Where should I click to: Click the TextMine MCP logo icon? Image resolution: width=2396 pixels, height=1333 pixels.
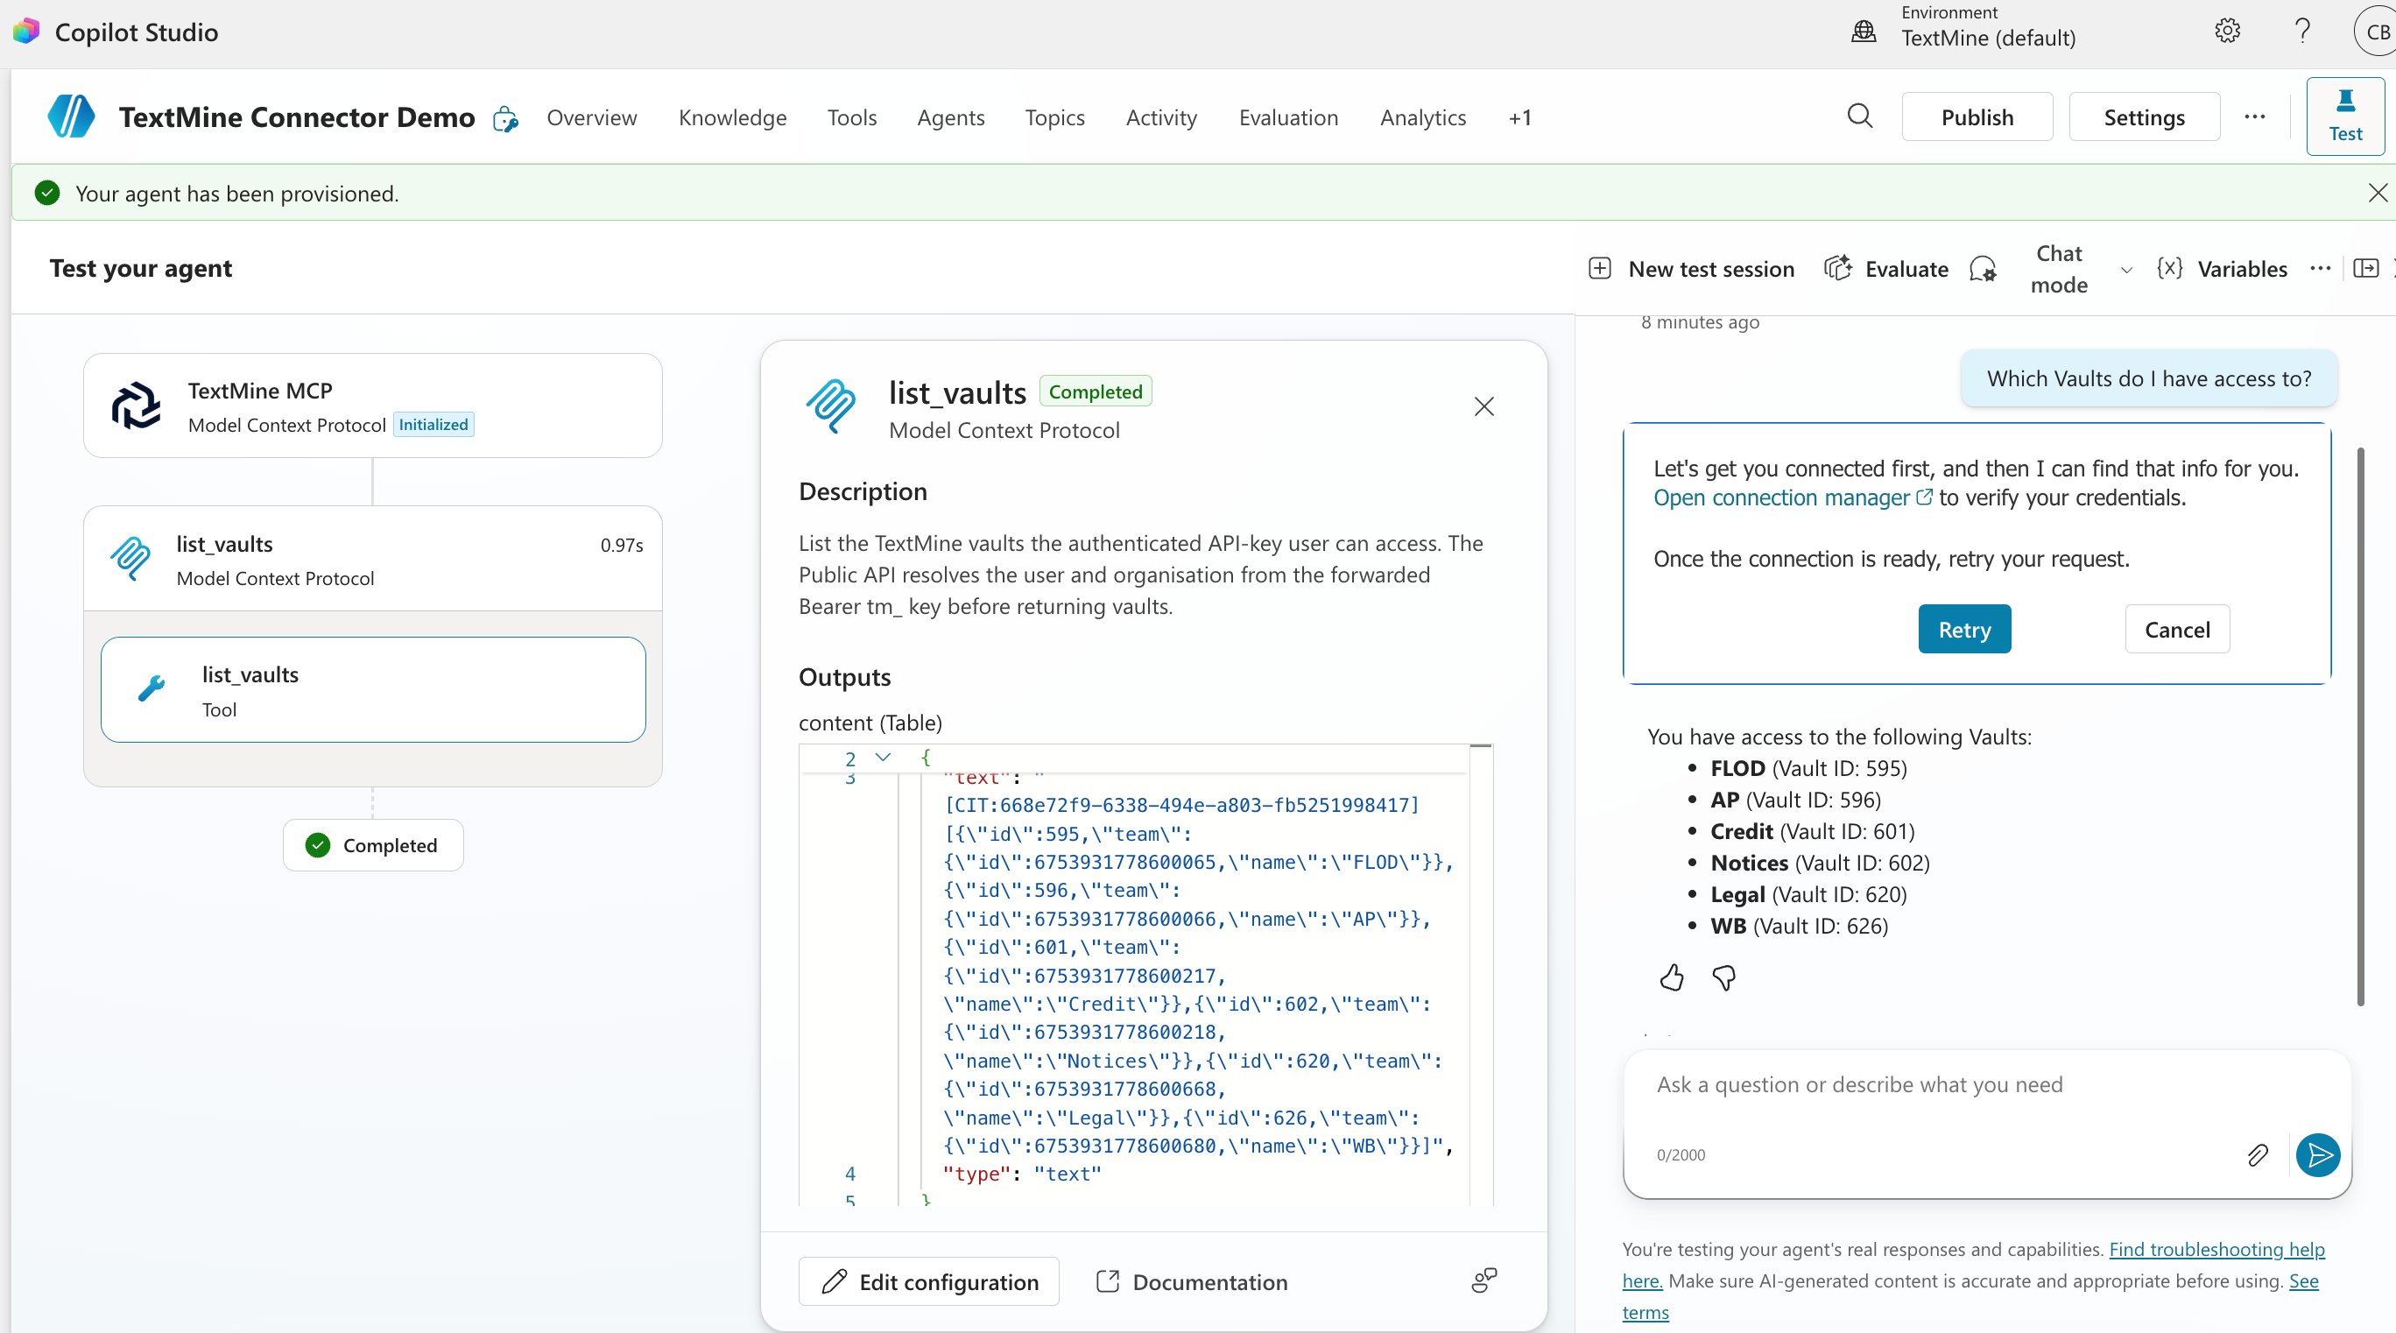pyautogui.click(x=136, y=406)
